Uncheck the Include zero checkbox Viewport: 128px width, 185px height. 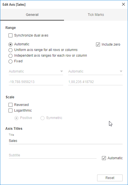point(98,44)
